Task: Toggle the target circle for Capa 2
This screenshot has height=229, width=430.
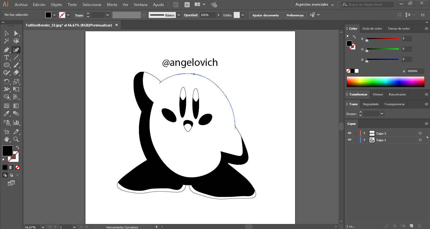Action: (420, 133)
